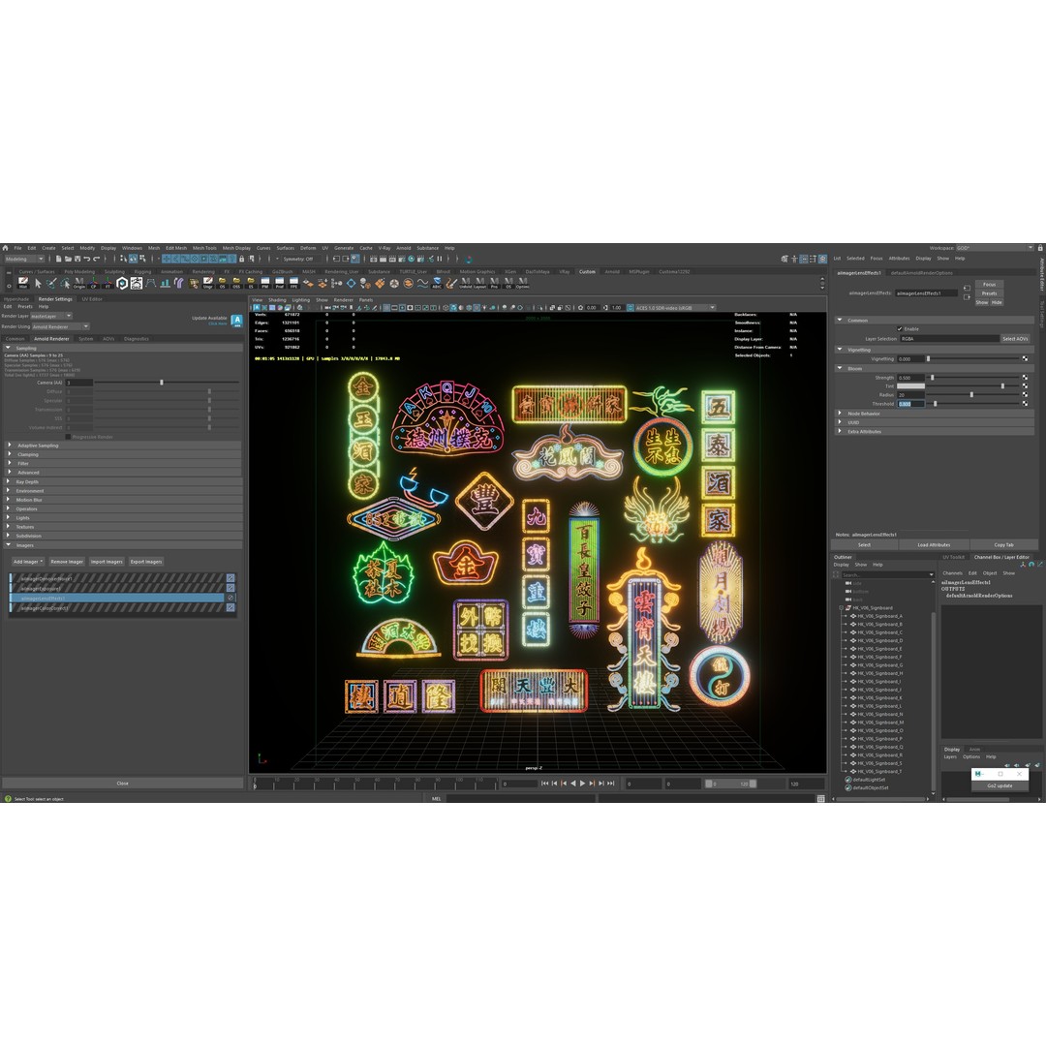Click the Tint color swatch
The image size is (1046, 1046).
coord(910,386)
